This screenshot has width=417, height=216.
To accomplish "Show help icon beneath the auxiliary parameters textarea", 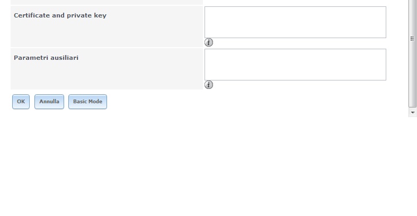I will [209, 85].
